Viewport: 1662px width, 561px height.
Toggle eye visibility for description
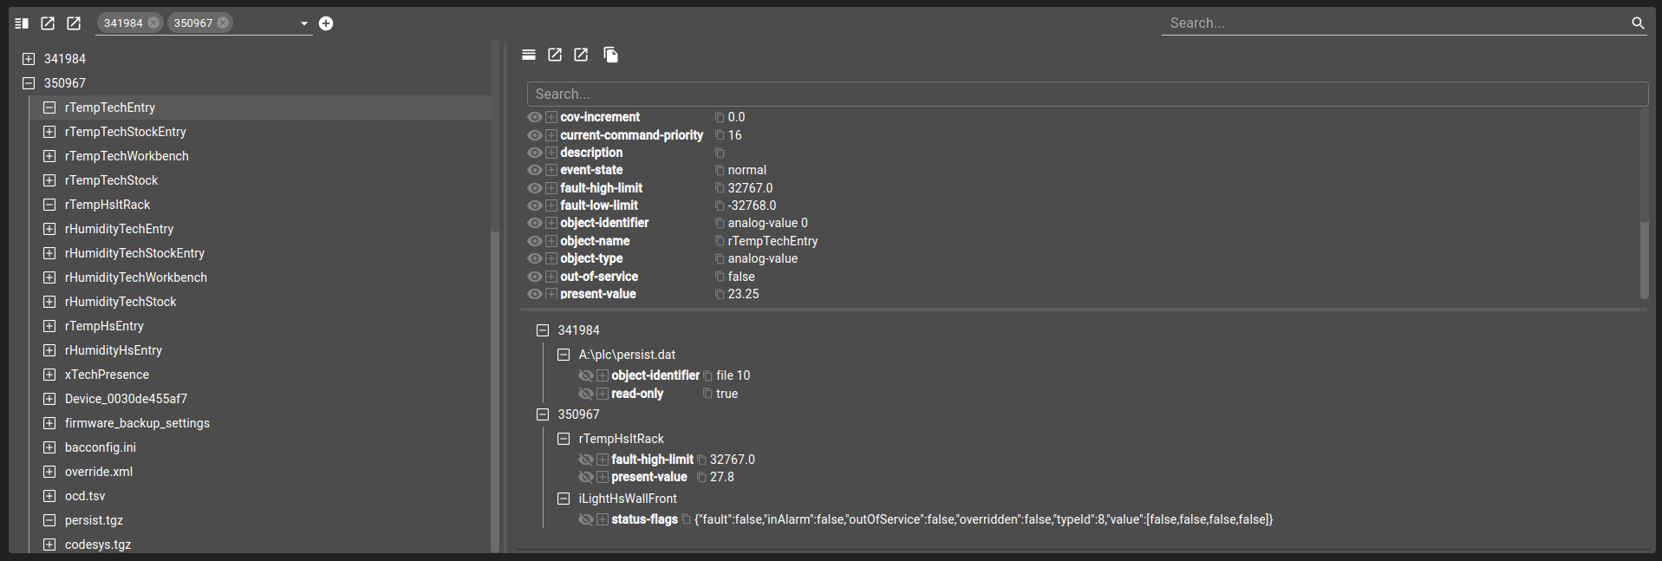pyautogui.click(x=535, y=153)
